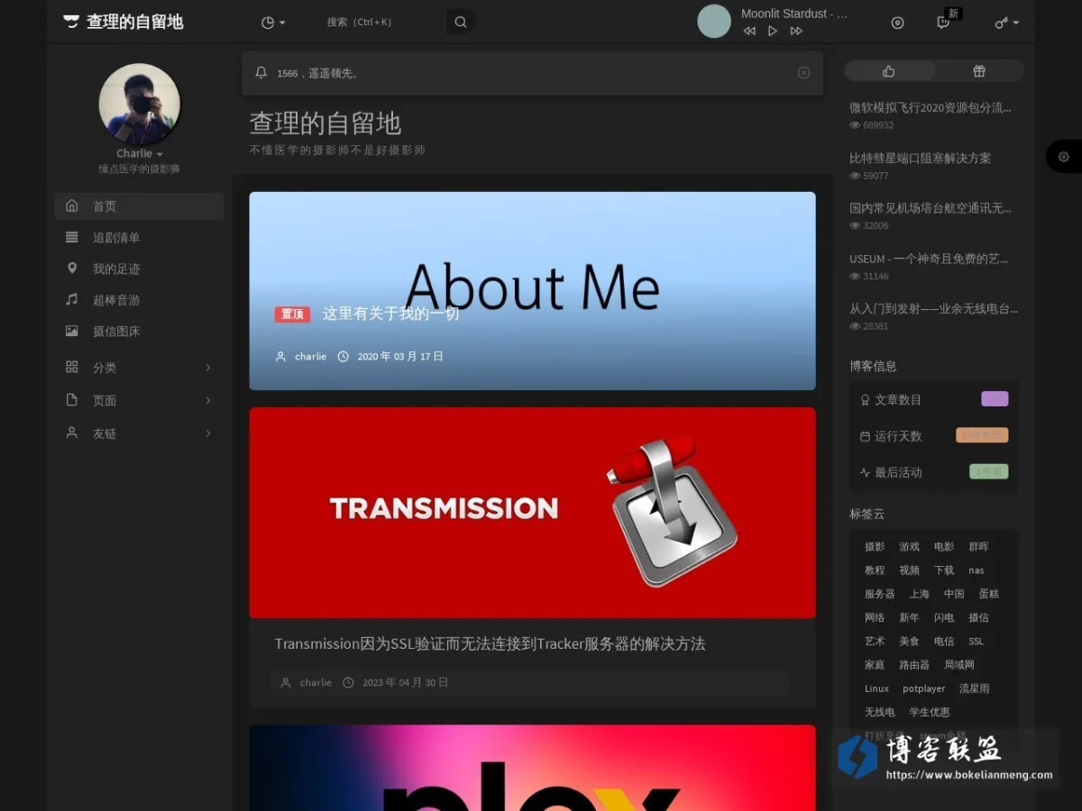
Task: Skip to the previous track
Action: pyautogui.click(x=749, y=31)
